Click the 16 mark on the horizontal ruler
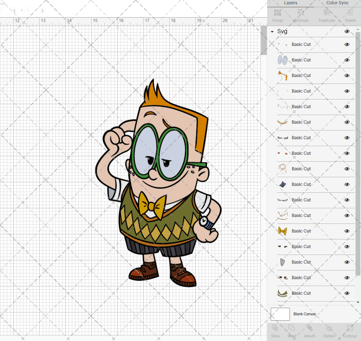 coord(121,21)
